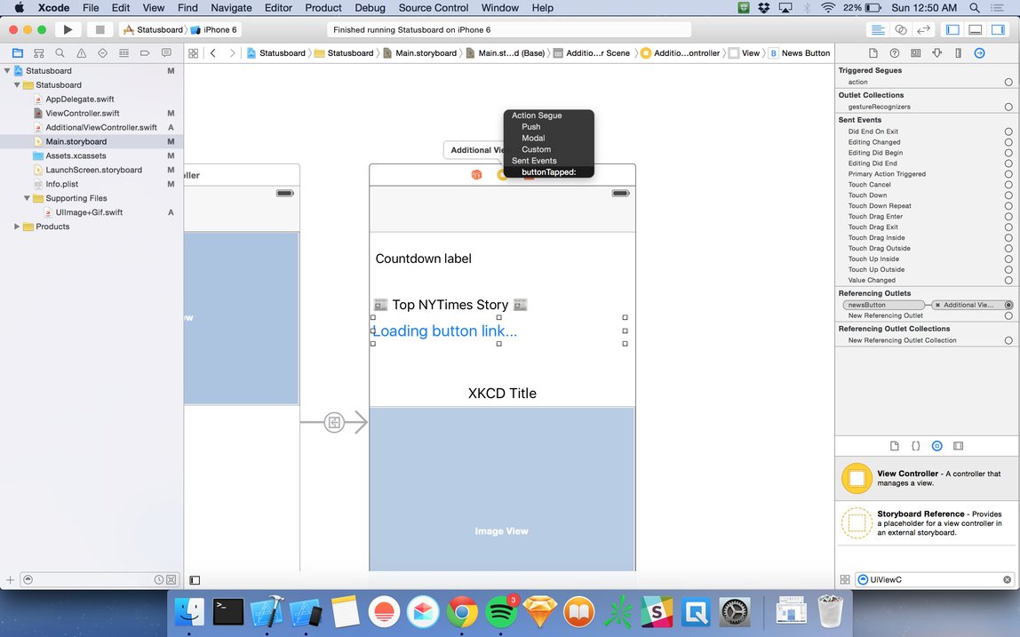Open the Breakpoint navigator icon

(145, 53)
